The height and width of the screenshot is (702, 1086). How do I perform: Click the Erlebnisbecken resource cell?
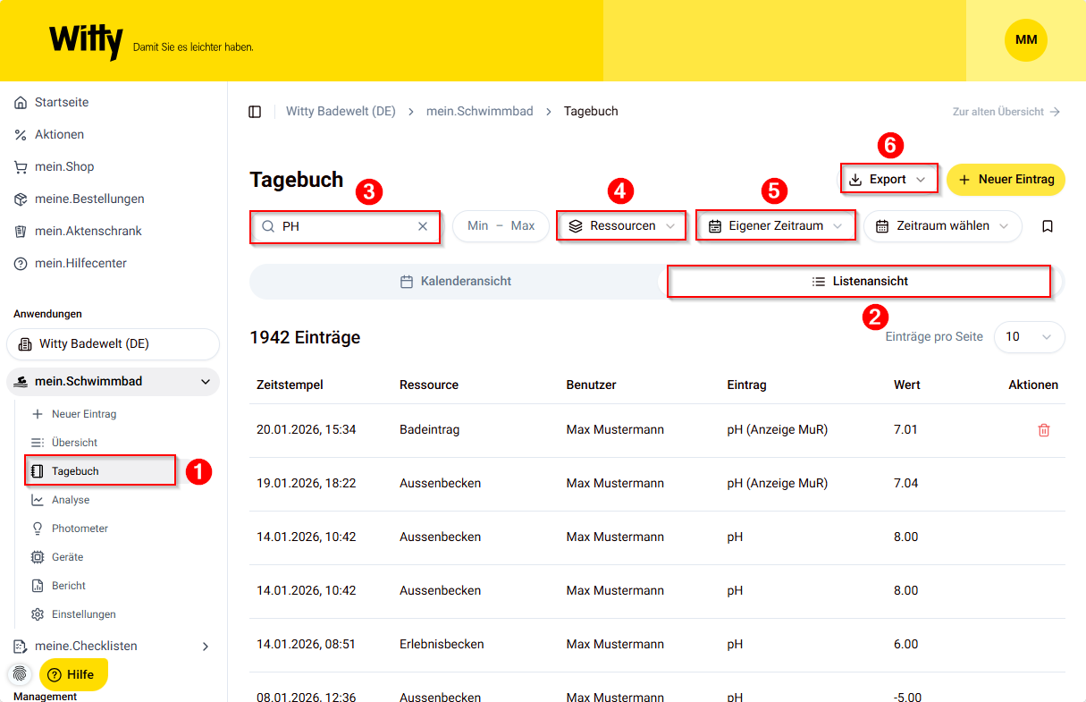tap(442, 645)
